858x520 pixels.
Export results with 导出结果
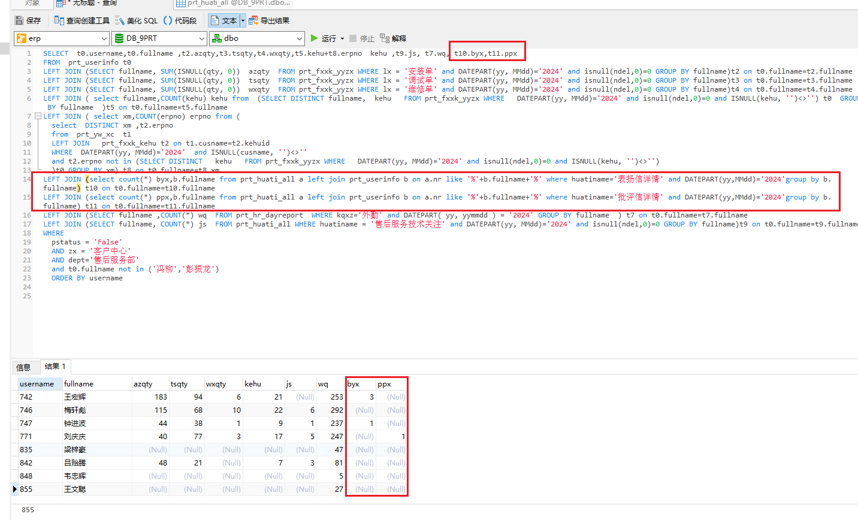point(269,20)
